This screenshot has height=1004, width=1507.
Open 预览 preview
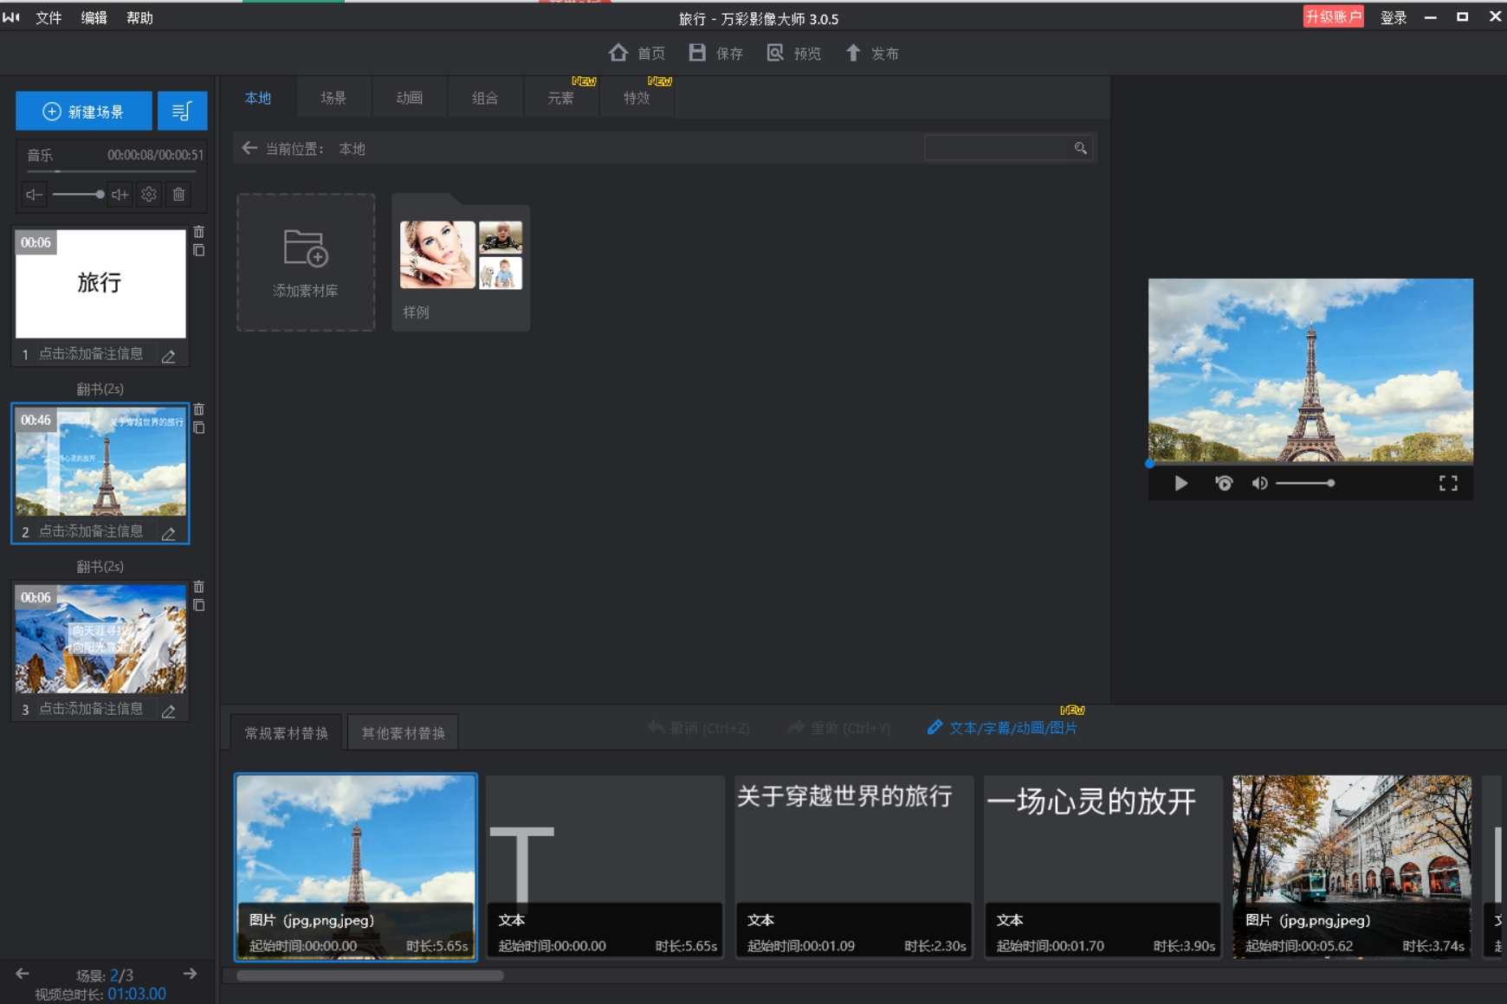(794, 53)
